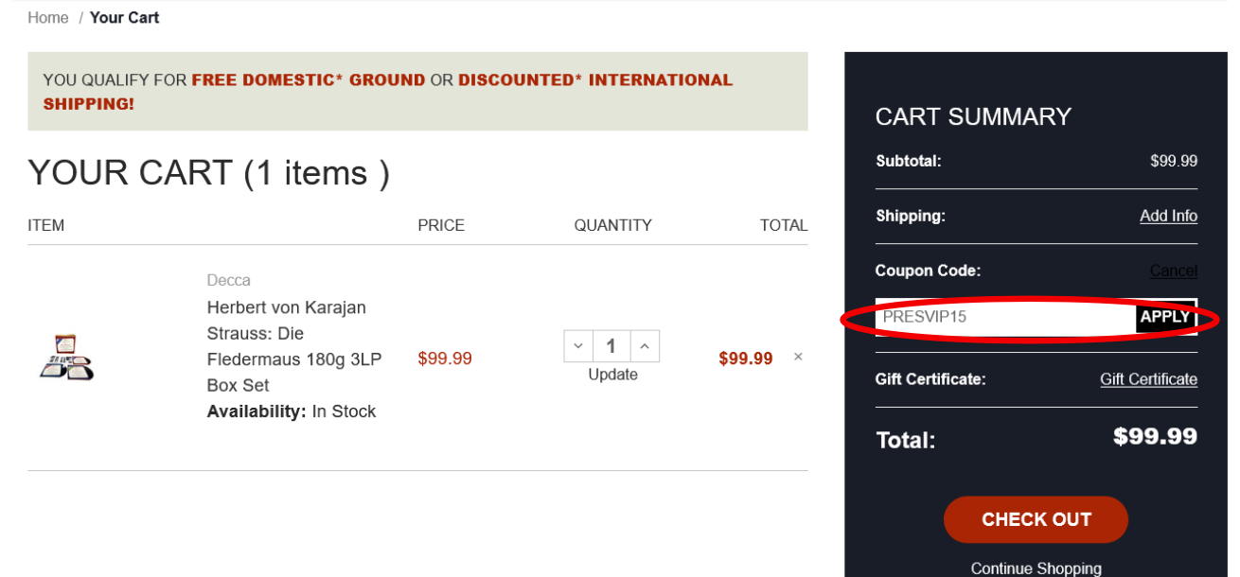Screen dimensions: 1240x577
Task: Select Your Cart in the breadcrumb
Action: pyautogui.click(x=124, y=17)
